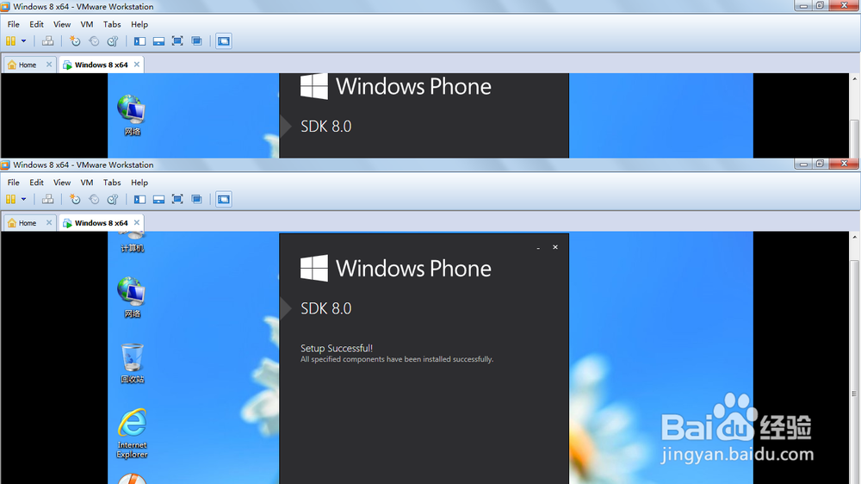Click the Send Ctrl+Alt+Del icon in lower VMware window
This screenshot has width=861, height=484.
(47, 200)
